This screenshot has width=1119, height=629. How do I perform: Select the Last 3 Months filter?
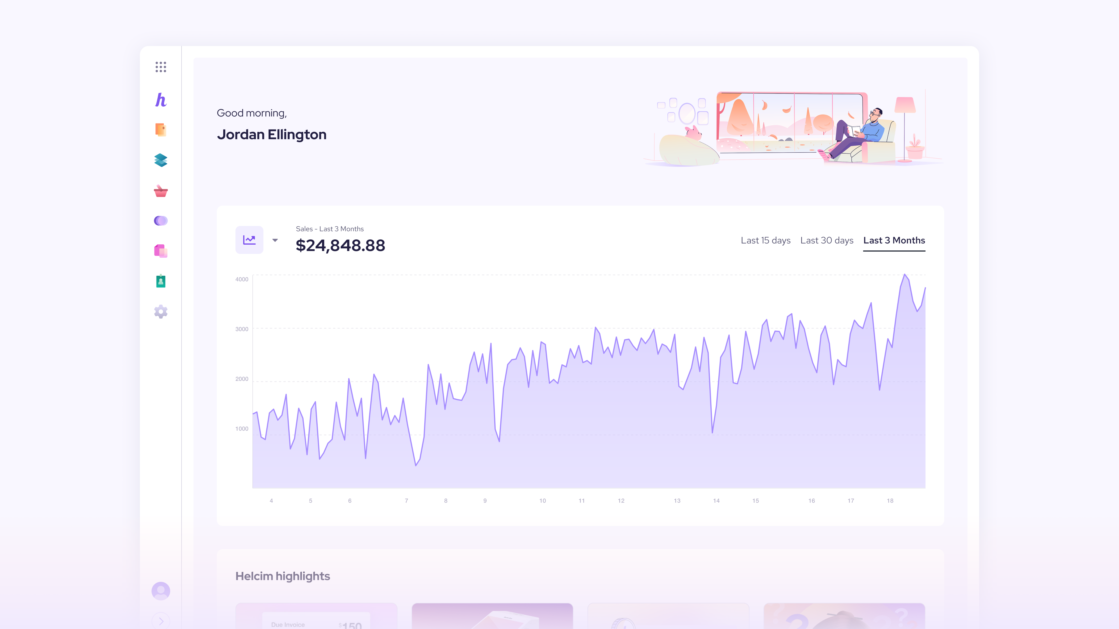894,240
